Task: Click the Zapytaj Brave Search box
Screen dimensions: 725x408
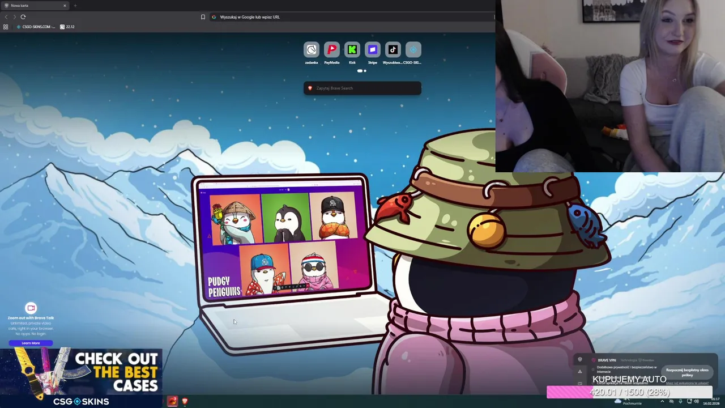Action: pos(362,88)
